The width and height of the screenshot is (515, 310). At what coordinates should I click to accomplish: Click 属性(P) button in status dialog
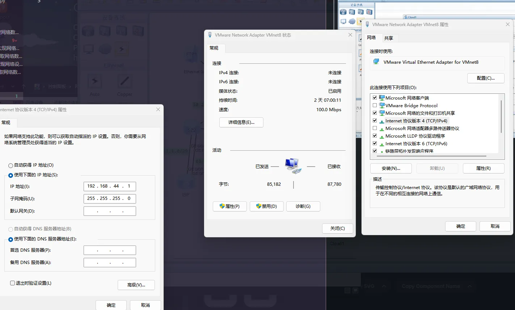pyautogui.click(x=230, y=206)
